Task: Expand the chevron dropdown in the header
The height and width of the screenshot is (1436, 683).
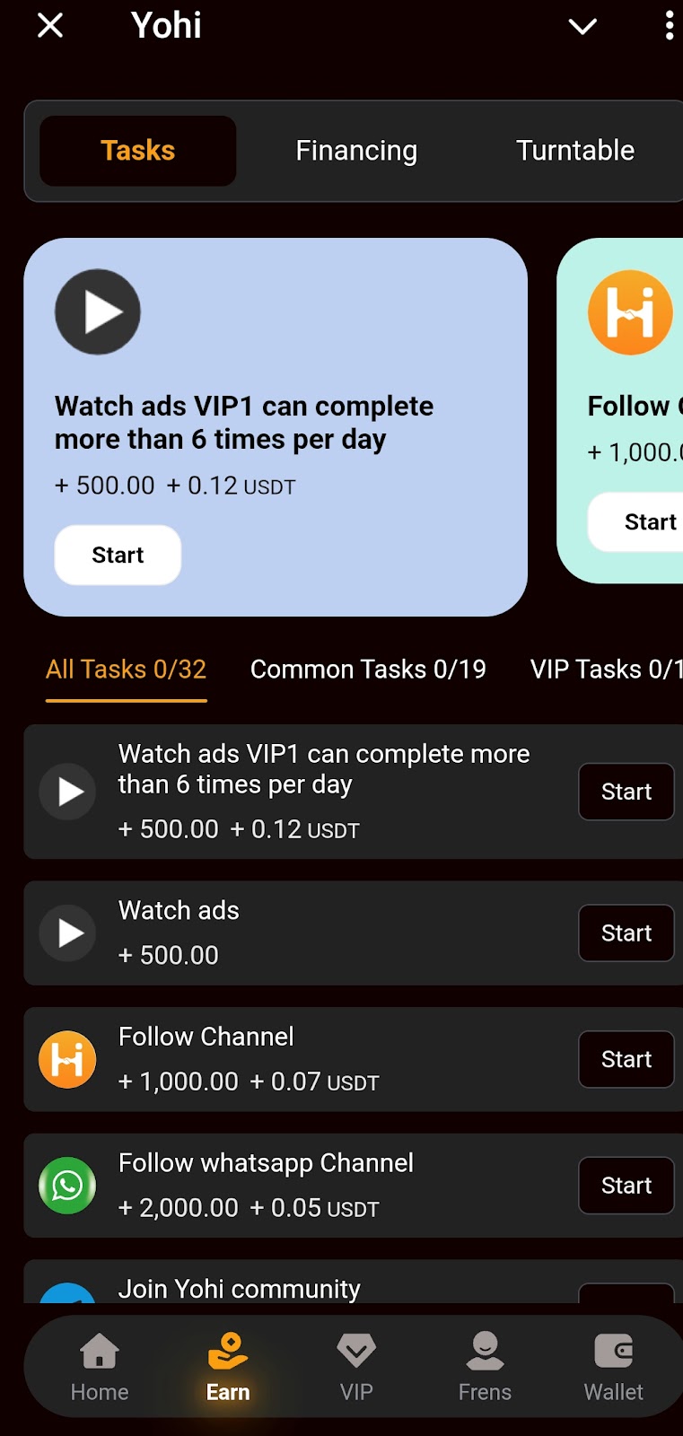Action: (582, 26)
